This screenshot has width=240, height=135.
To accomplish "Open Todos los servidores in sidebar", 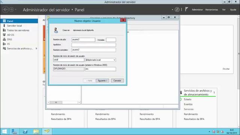I will (x=18, y=30).
